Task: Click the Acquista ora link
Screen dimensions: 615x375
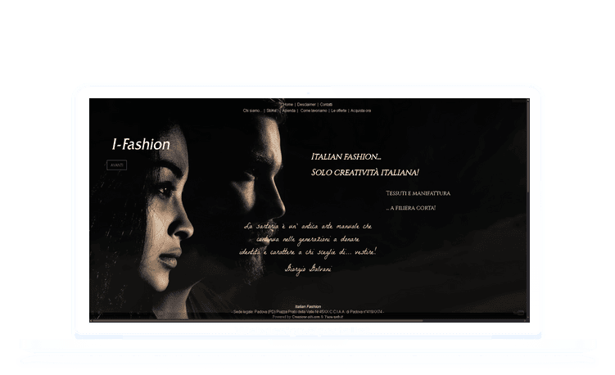Action: [x=361, y=111]
